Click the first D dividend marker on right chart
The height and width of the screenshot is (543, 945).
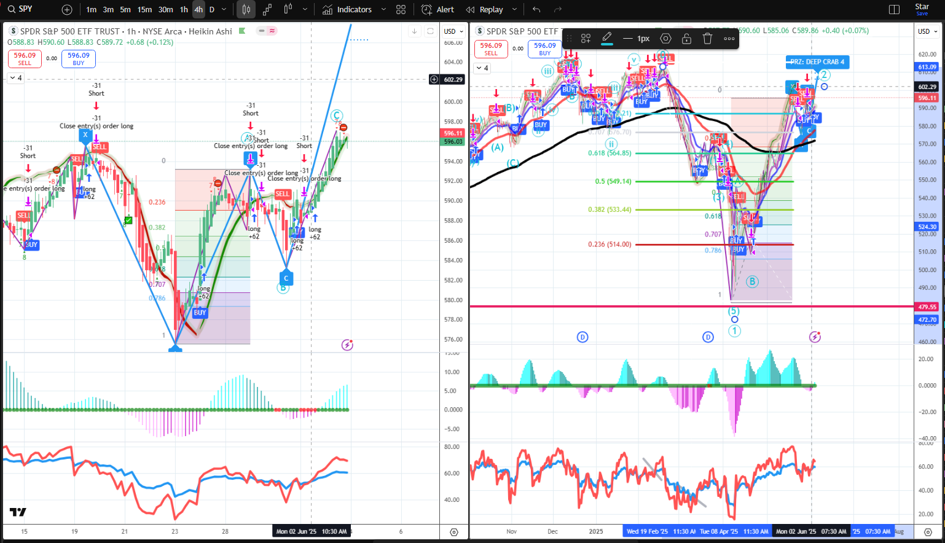pos(582,337)
